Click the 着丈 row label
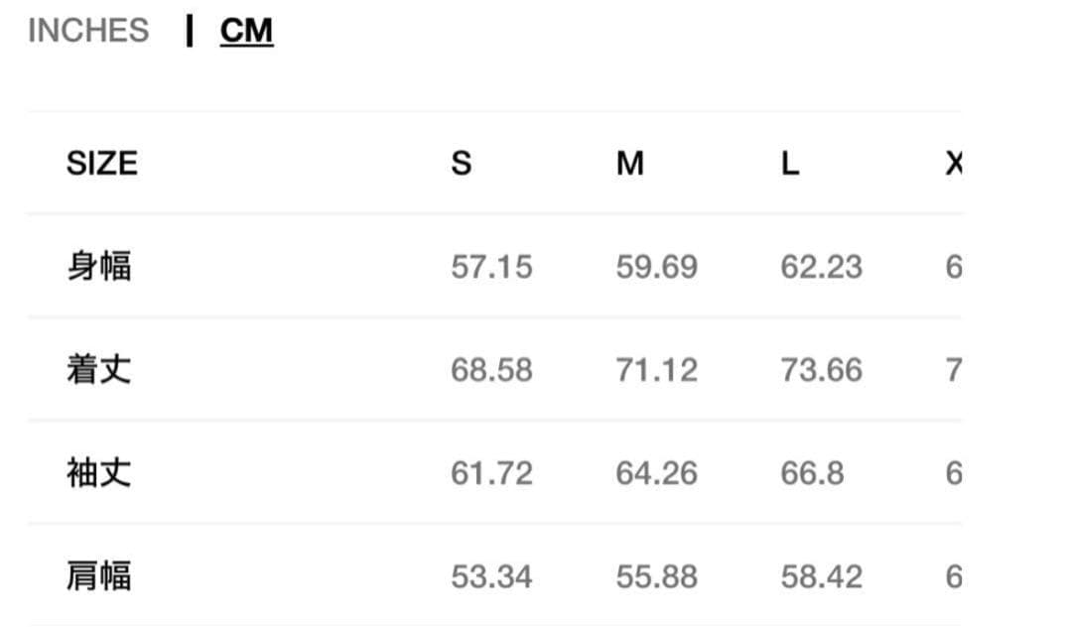This screenshot has width=1072, height=627. point(99,369)
